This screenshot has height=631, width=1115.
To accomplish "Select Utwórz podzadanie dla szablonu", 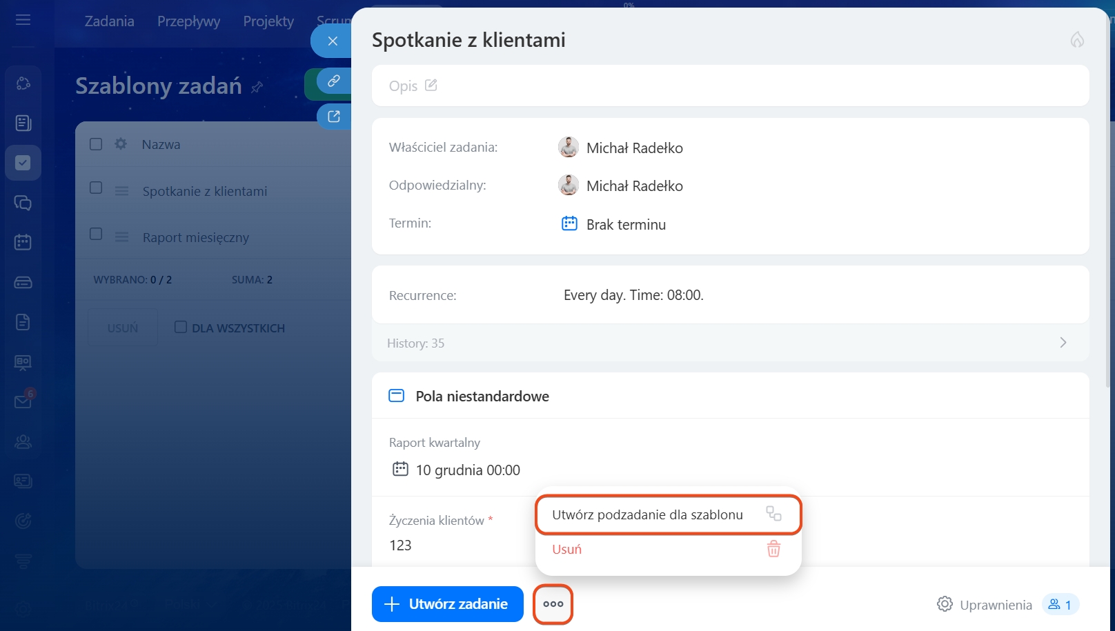I will (647, 514).
